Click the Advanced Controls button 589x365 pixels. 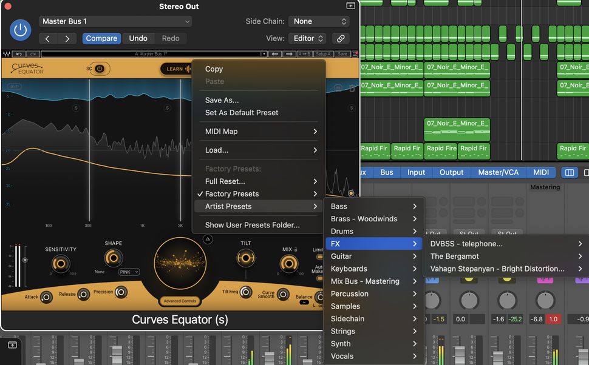pos(179,301)
